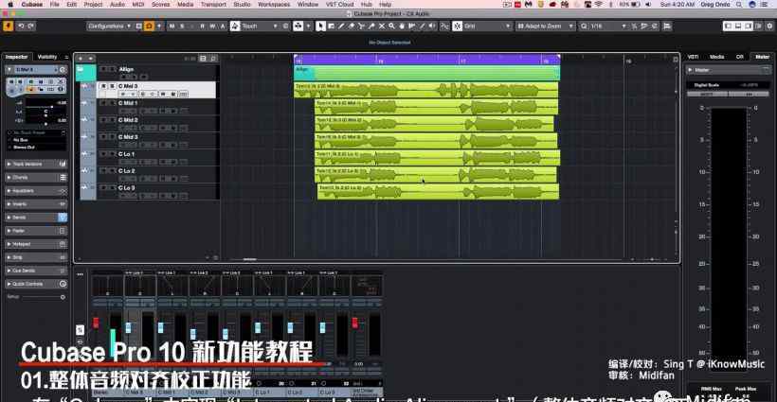Click the Align folder track icon
The image size is (777, 402).
click(x=81, y=69)
